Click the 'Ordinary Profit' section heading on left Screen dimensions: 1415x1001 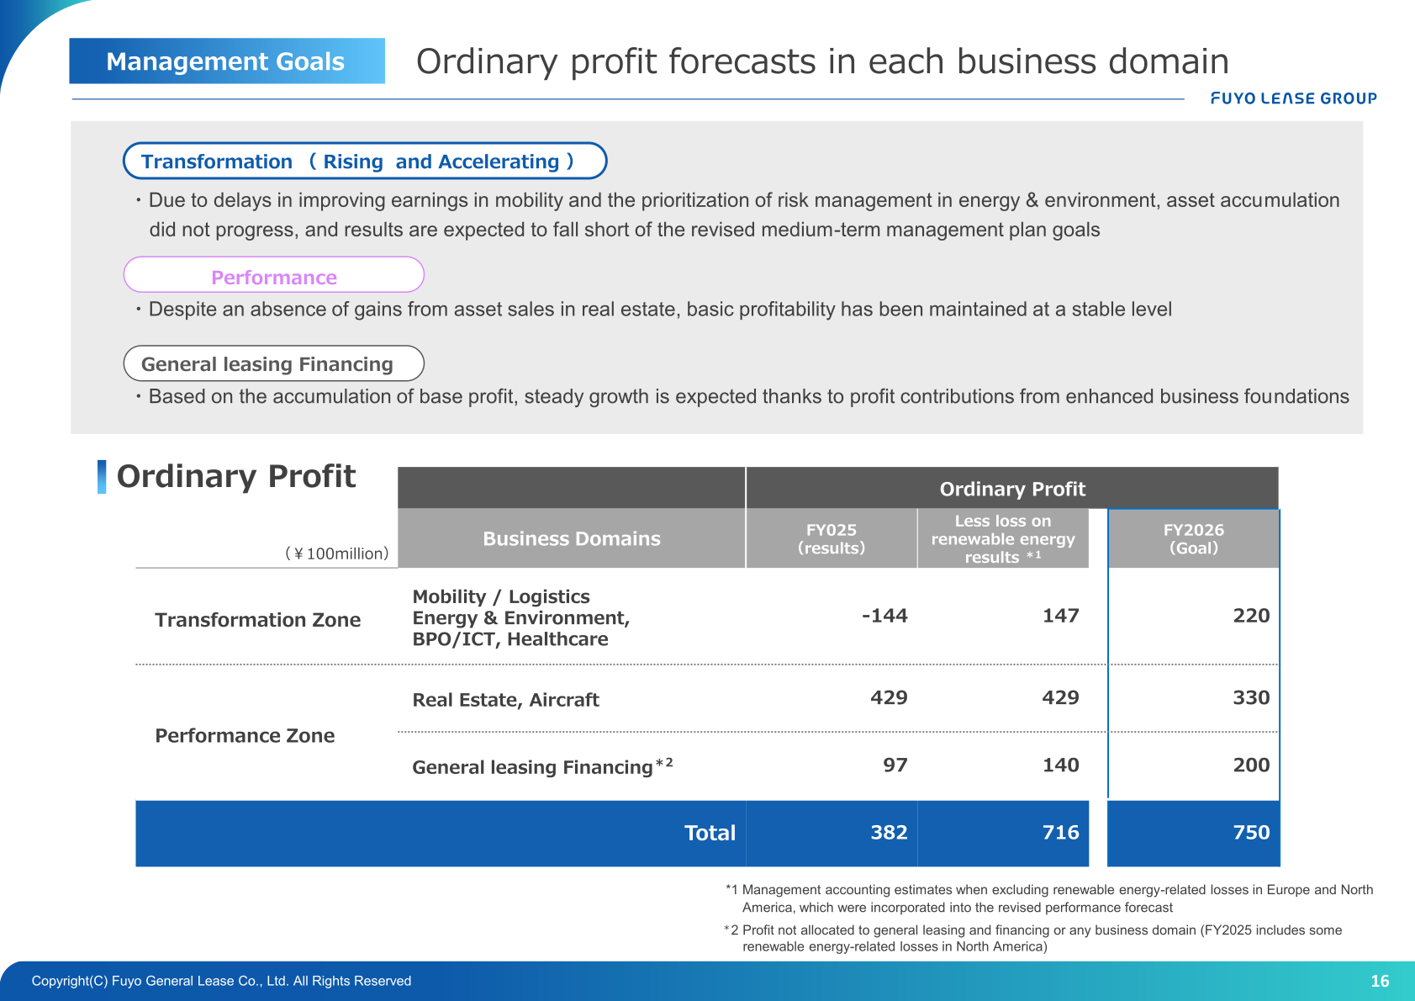[235, 476]
